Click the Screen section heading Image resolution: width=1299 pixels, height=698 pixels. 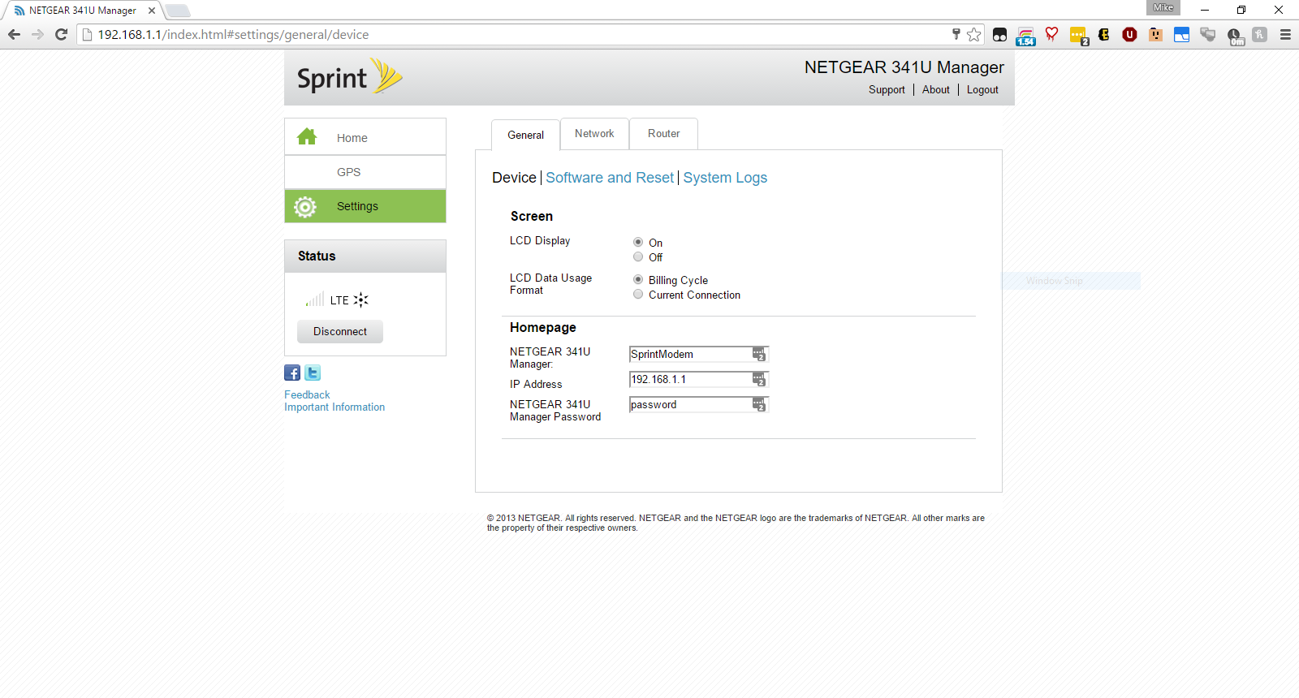pos(532,216)
